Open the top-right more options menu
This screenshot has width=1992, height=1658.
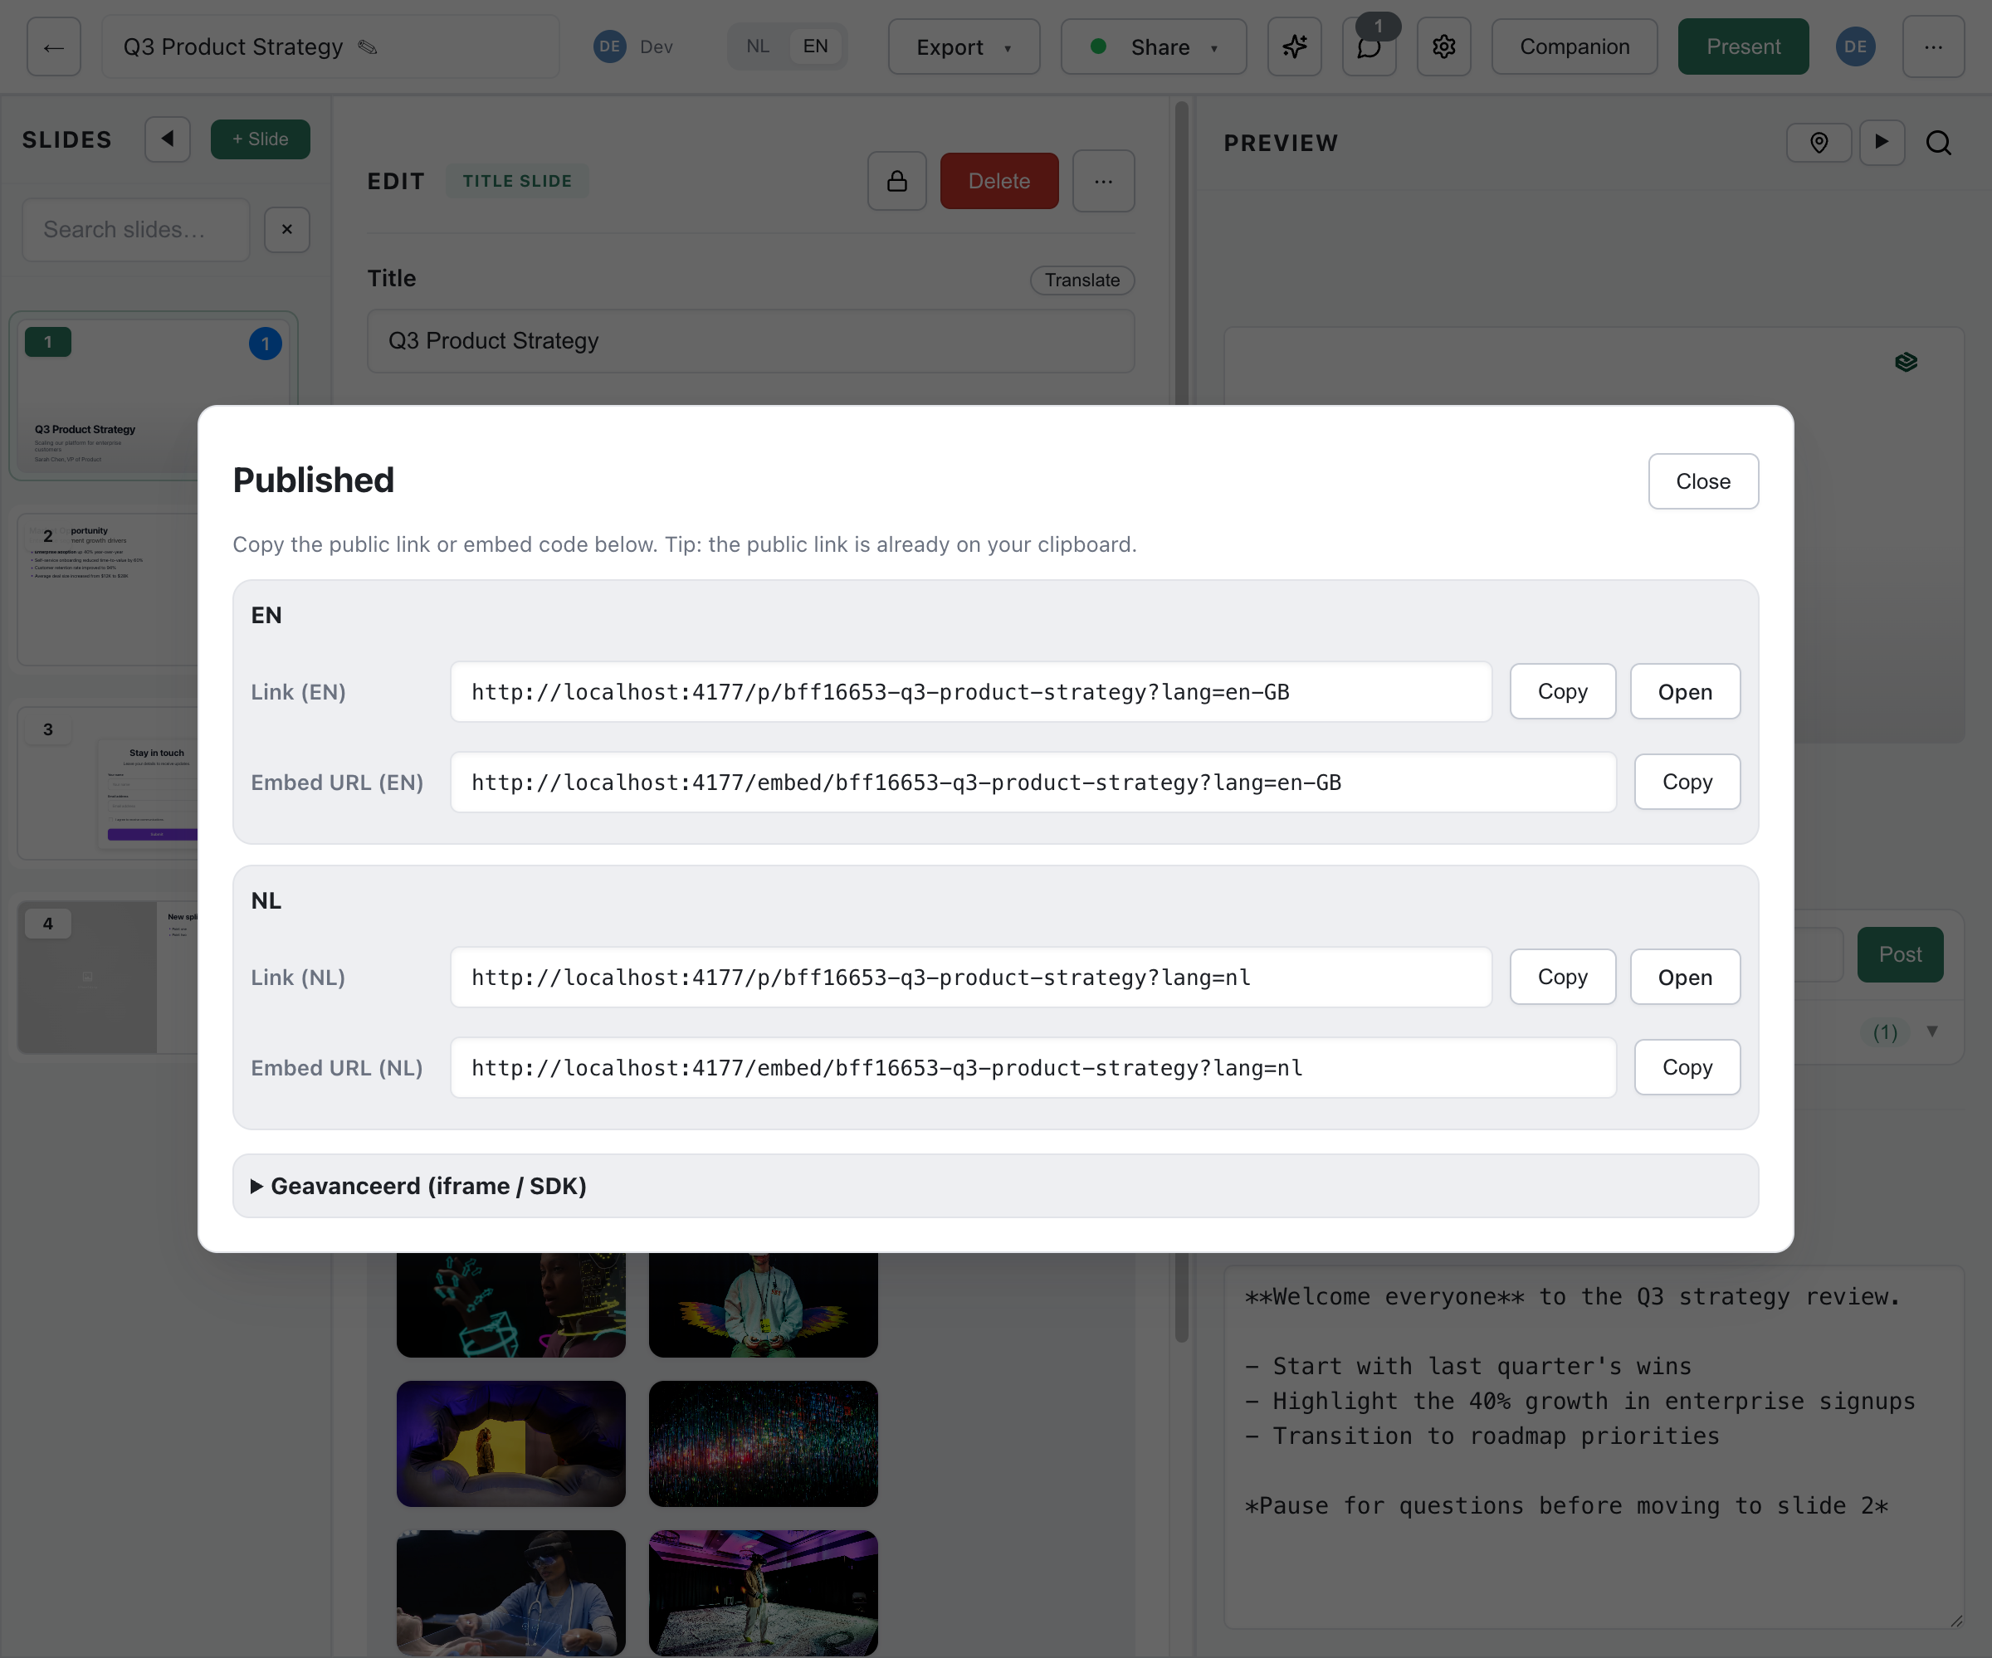[1933, 46]
